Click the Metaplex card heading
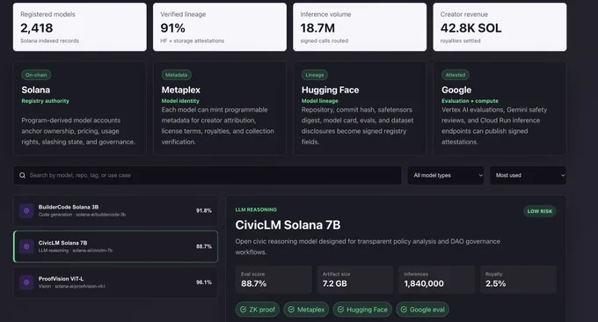 (x=181, y=90)
